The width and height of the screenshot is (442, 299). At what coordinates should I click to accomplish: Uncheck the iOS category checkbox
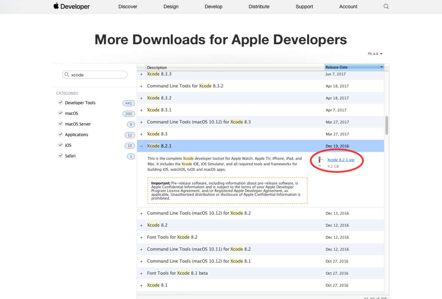click(x=60, y=145)
